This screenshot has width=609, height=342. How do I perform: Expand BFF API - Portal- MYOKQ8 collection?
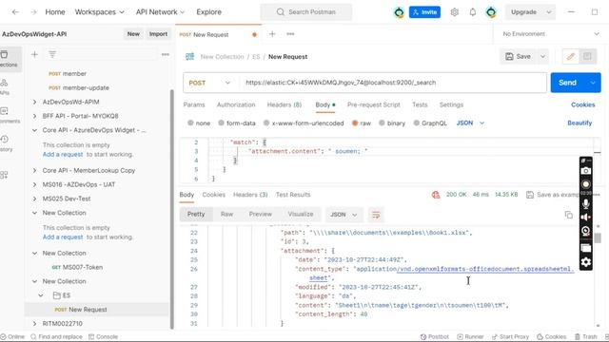coord(34,116)
